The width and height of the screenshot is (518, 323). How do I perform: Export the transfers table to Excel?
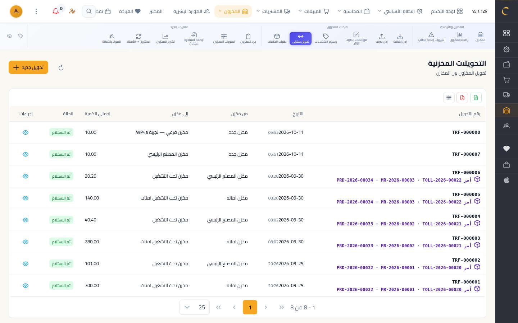click(x=476, y=98)
